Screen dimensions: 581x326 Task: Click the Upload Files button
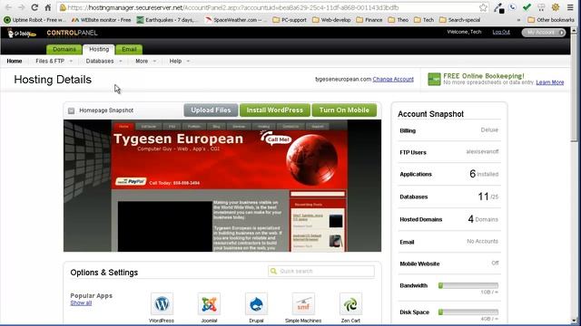click(211, 110)
